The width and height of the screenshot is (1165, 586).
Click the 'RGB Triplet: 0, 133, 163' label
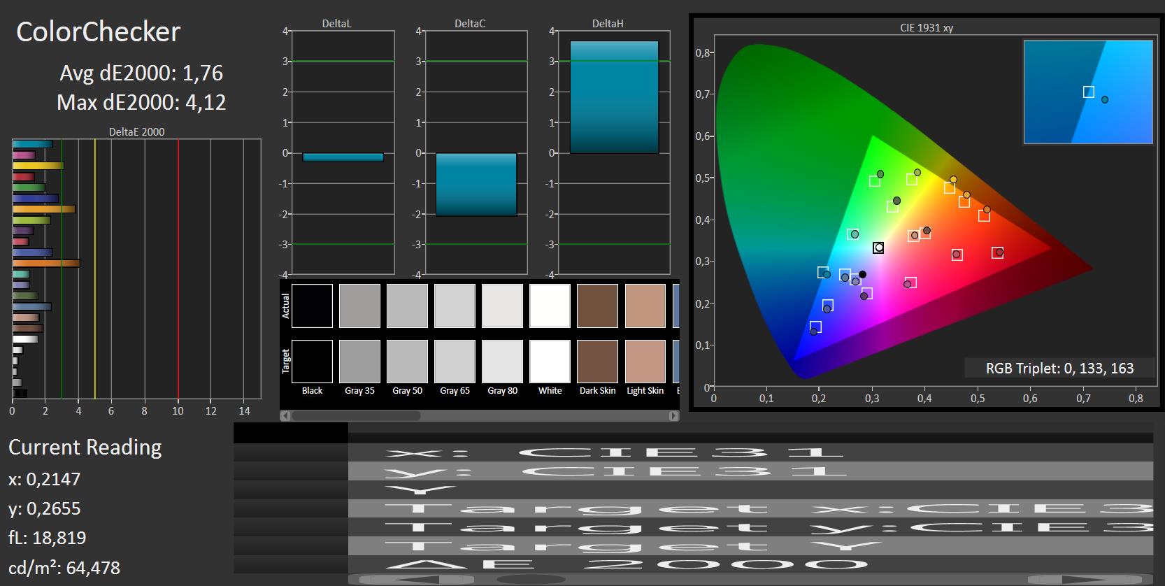coord(1059,369)
